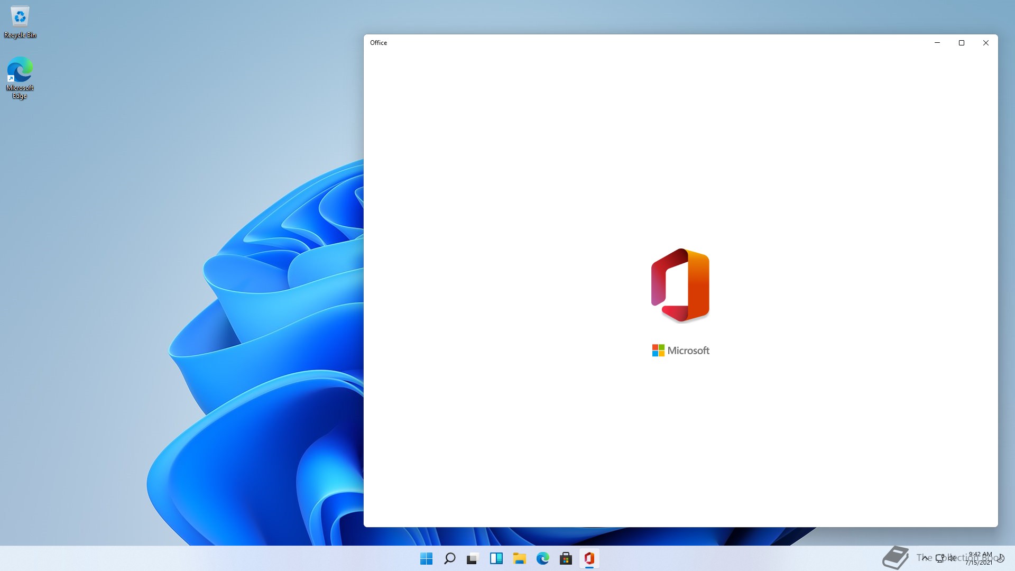Click the Office app taskbar icon
Screen dimensions: 1015x571
pyautogui.click(x=589, y=558)
